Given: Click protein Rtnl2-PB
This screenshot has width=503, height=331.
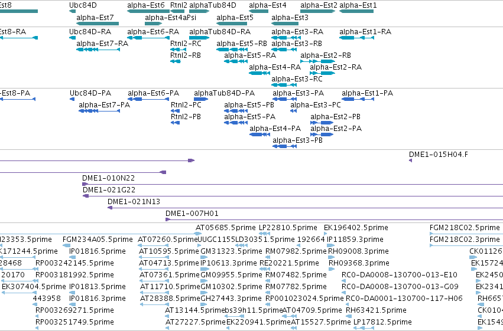Looking at the screenshot, I should pyautogui.click(x=186, y=117).
